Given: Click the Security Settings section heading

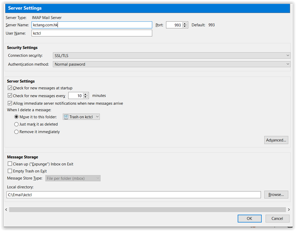Looking at the screenshot, I should pos(22,48).
